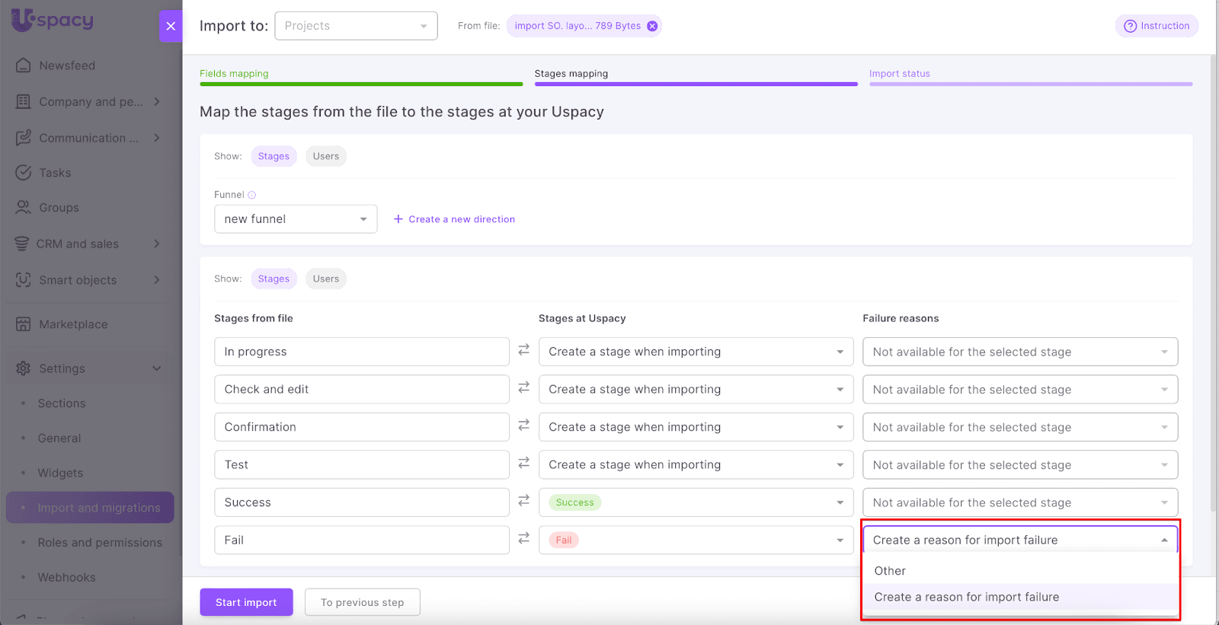Open Marketplace from the sidebar icon
Viewport: 1219px width, 625px height.
pyautogui.click(x=24, y=324)
